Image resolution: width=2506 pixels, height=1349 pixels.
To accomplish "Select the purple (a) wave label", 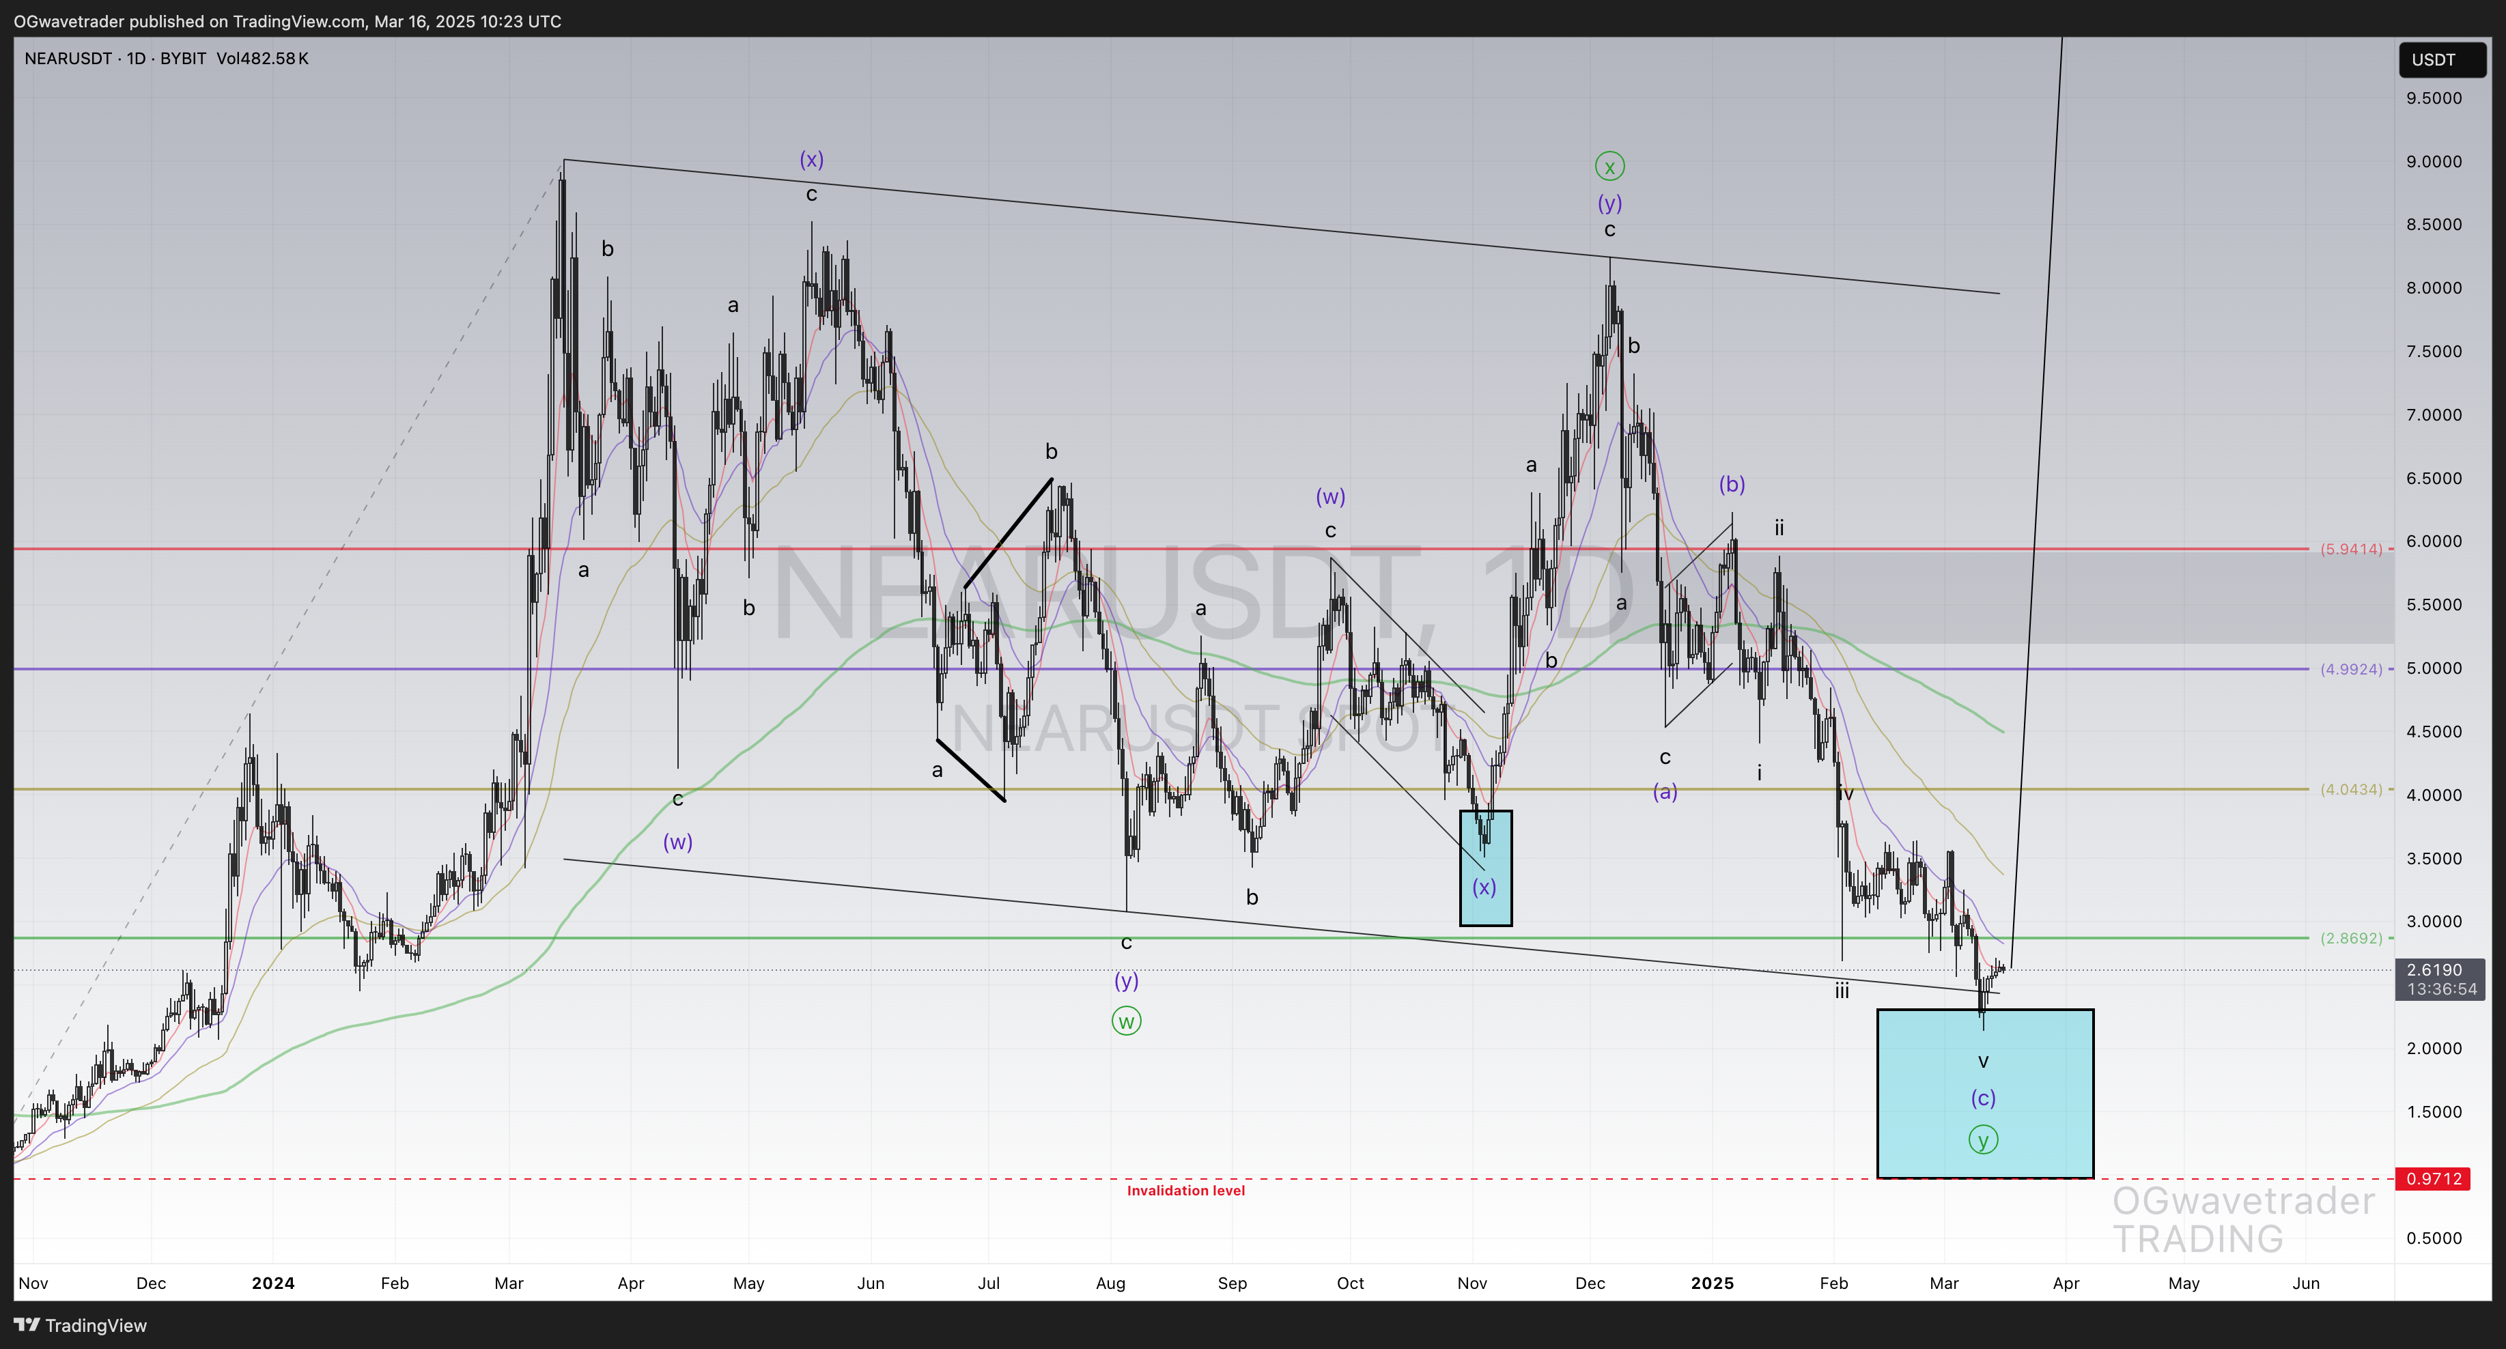I will (x=1665, y=792).
